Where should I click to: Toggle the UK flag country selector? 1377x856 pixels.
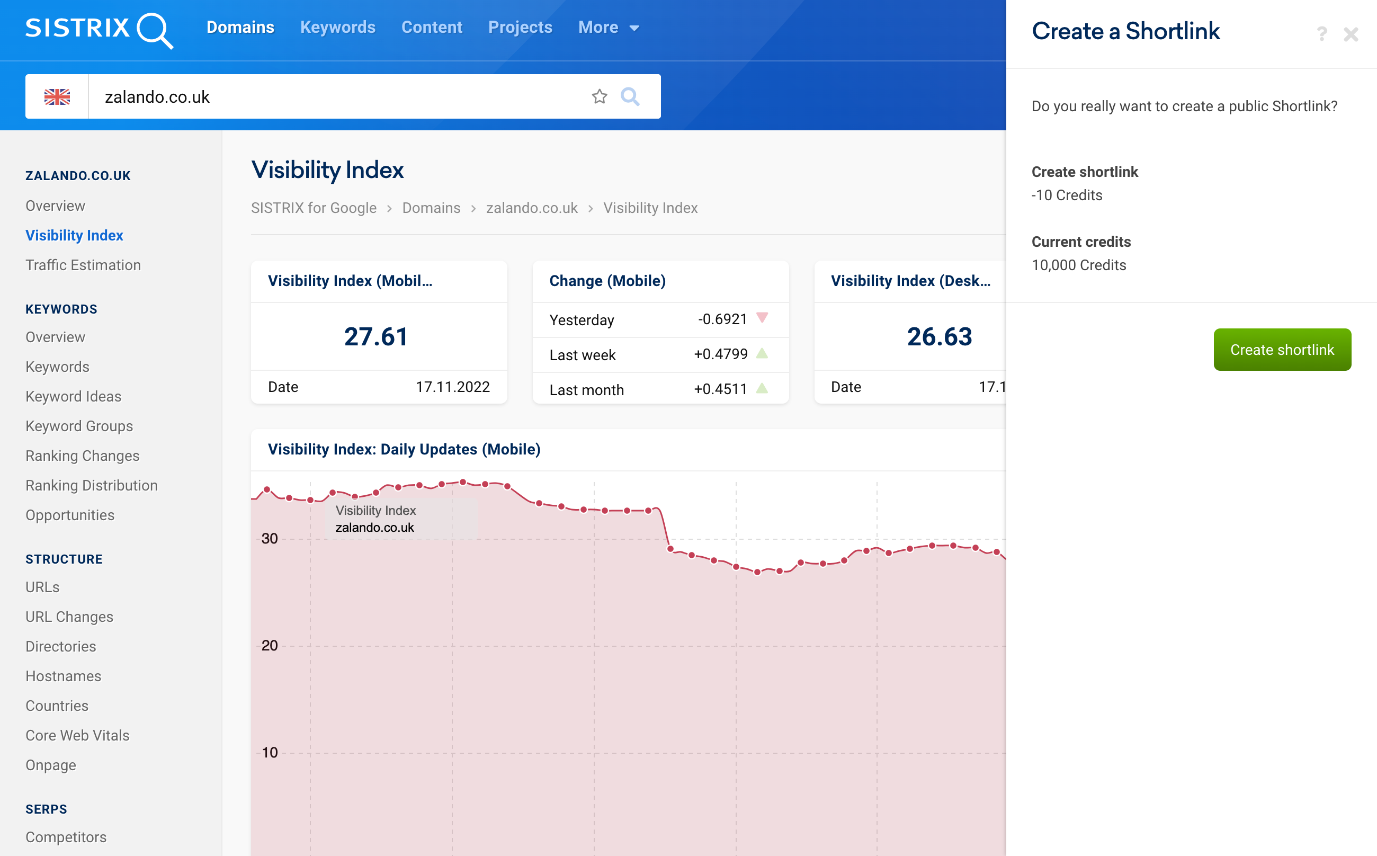(x=56, y=96)
